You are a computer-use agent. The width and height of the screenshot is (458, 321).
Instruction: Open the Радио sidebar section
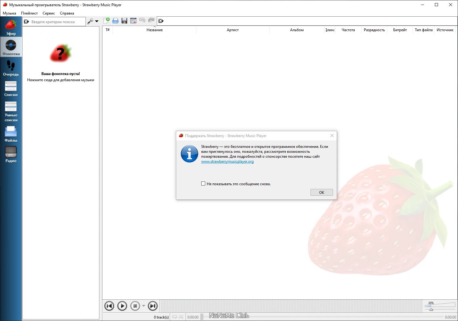[x=11, y=154]
